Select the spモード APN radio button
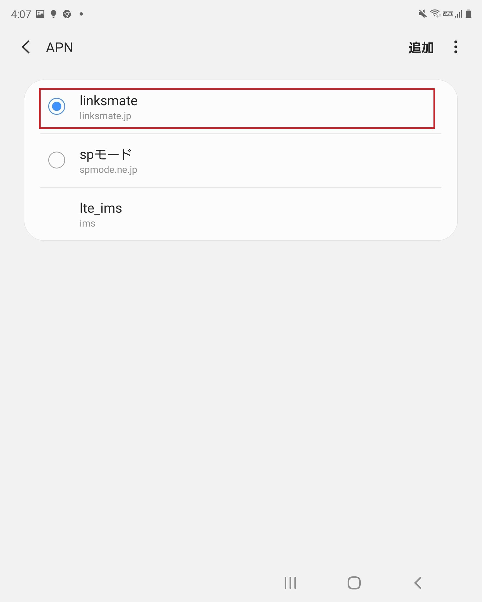The height and width of the screenshot is (602, 482). 57,160
